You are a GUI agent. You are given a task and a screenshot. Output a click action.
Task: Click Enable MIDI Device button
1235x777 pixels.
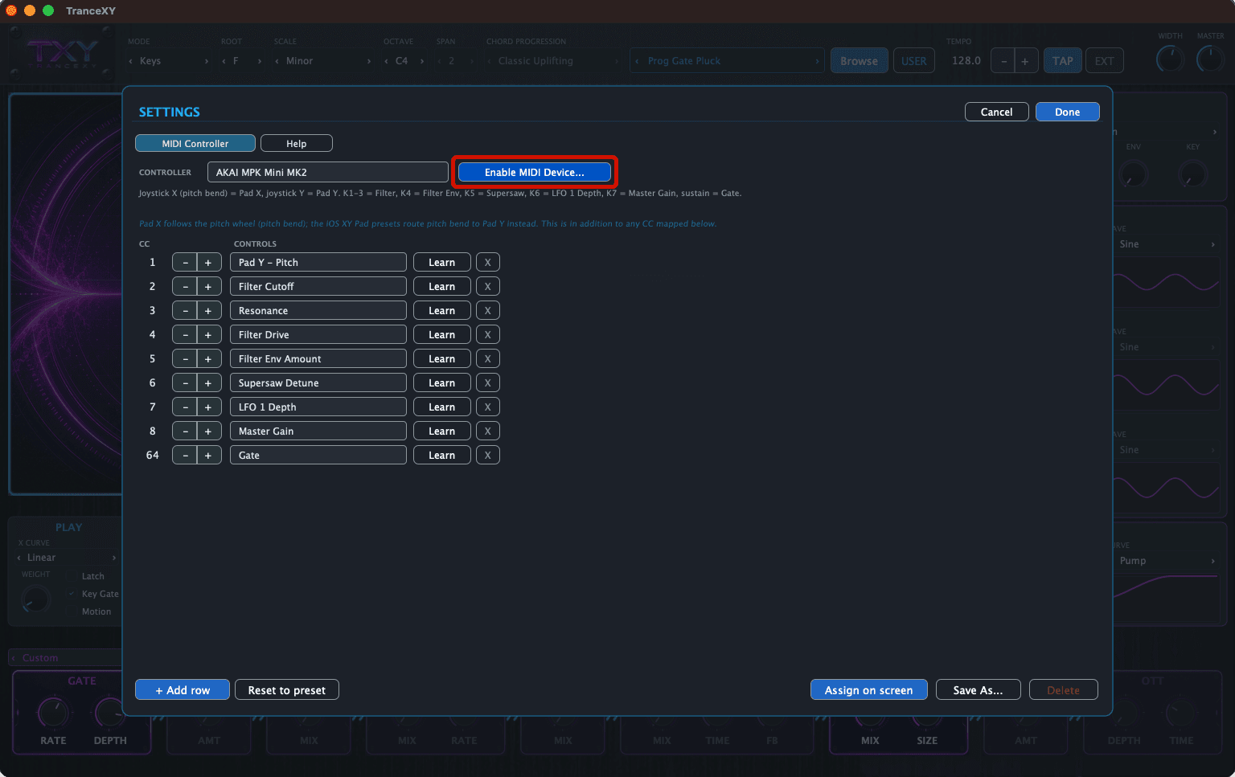pyautogui.click(x=535, y=172)
